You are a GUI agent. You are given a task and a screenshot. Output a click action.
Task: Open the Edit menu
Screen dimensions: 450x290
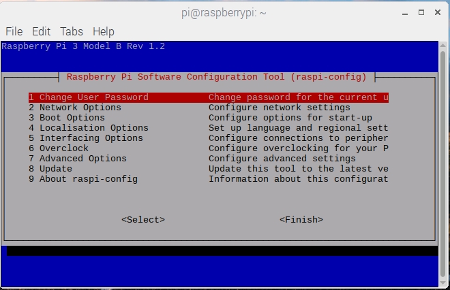coord(42,31)
